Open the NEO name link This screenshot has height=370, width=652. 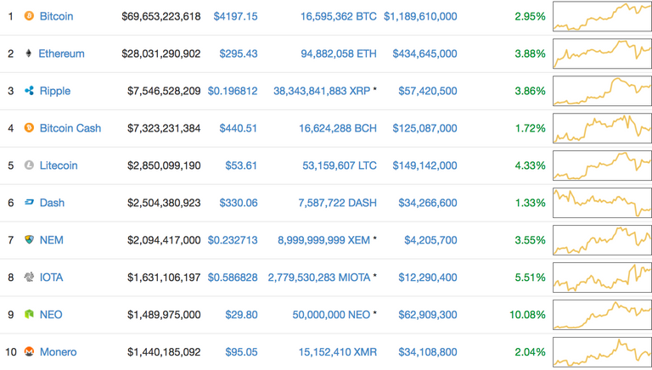51,315
